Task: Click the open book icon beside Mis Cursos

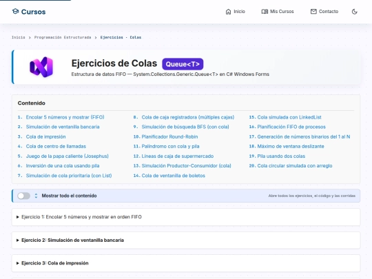Action: tap(265, 12)
